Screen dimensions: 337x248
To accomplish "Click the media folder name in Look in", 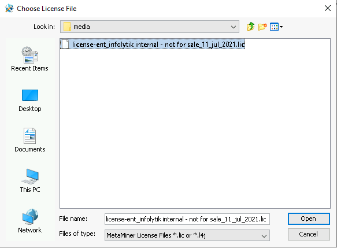I will (82, 27).
